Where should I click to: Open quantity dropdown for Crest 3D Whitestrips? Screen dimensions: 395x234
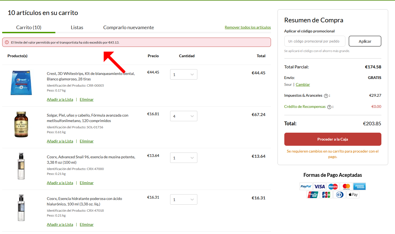click(184, 74)
